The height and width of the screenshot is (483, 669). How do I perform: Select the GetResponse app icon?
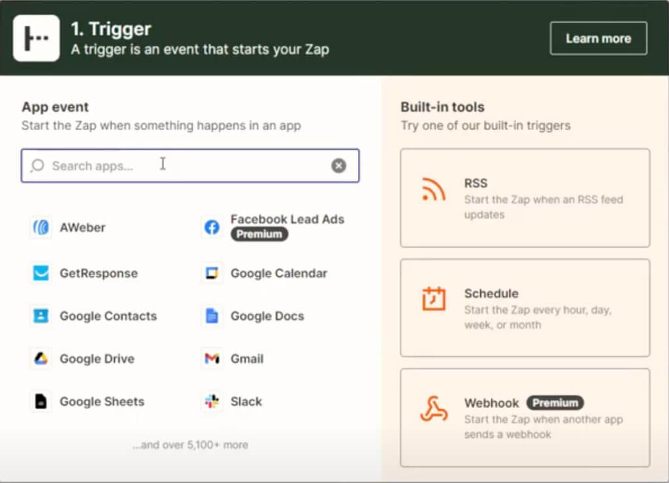coord(41,273)
